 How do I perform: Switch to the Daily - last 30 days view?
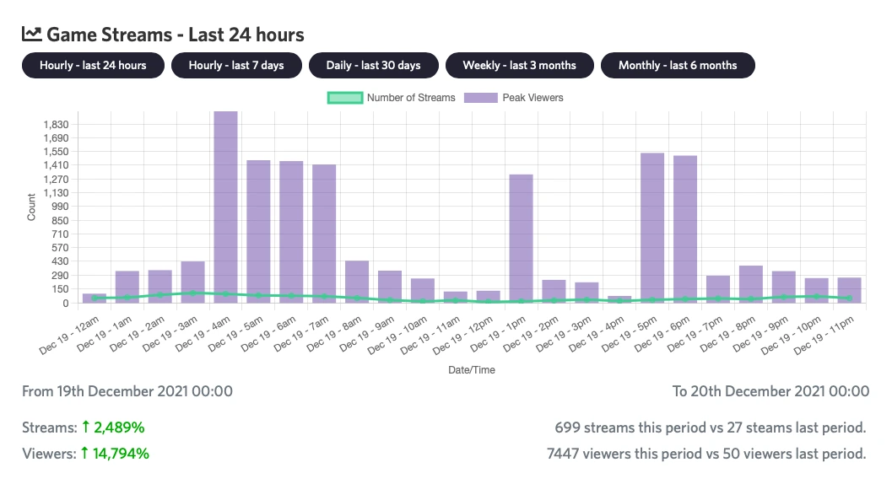(x=374, y=65)
